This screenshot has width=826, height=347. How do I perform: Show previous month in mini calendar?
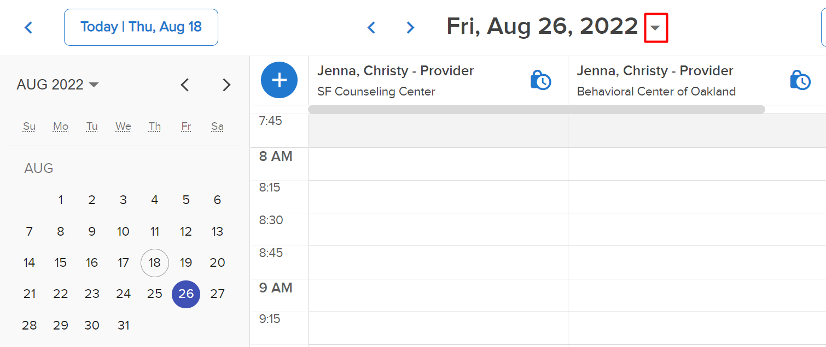185,85
